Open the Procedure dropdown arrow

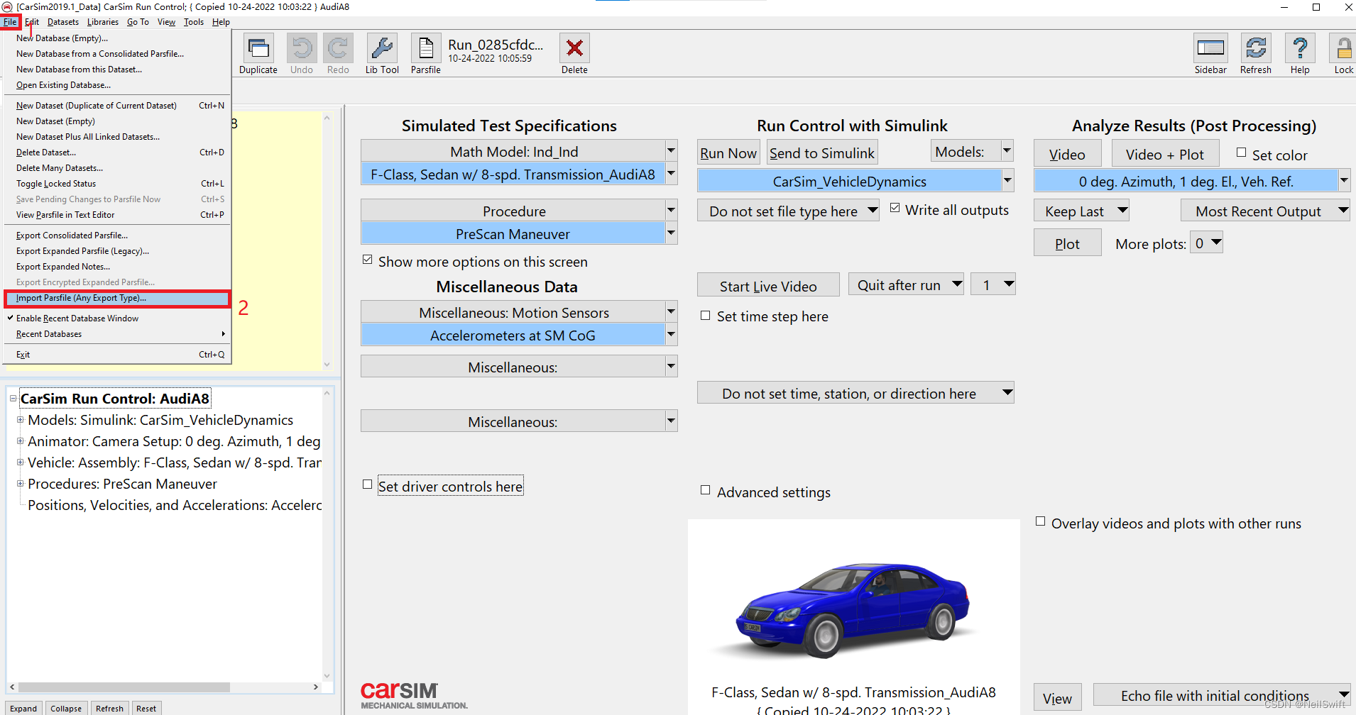pos(671,210)
